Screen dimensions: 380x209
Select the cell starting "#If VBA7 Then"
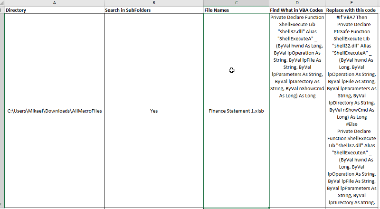click(x=351, y=111)
